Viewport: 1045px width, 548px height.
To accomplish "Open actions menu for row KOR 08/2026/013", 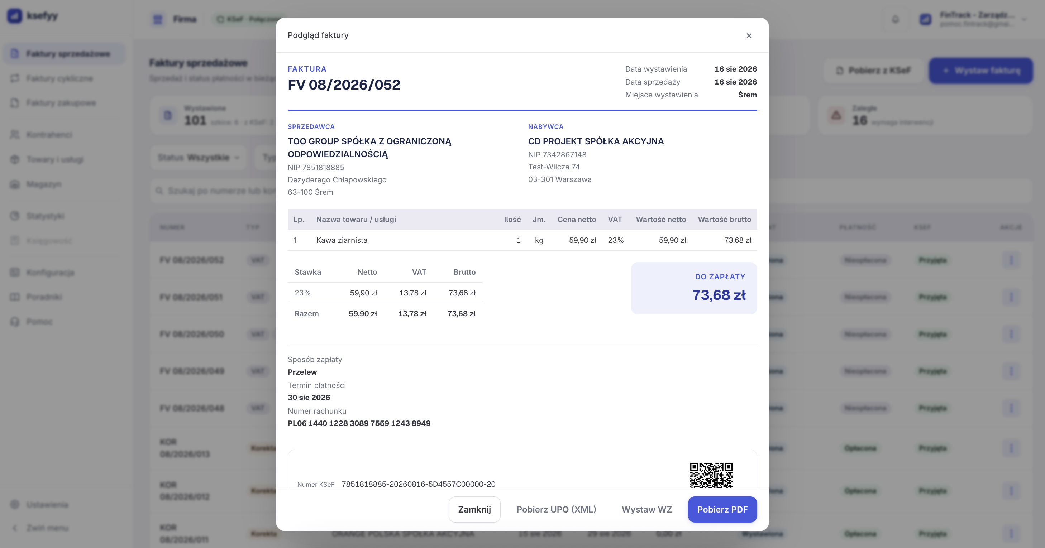I will [x=1011, y=448].
